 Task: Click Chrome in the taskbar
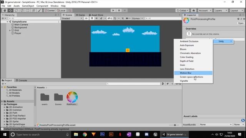point(85,135)
